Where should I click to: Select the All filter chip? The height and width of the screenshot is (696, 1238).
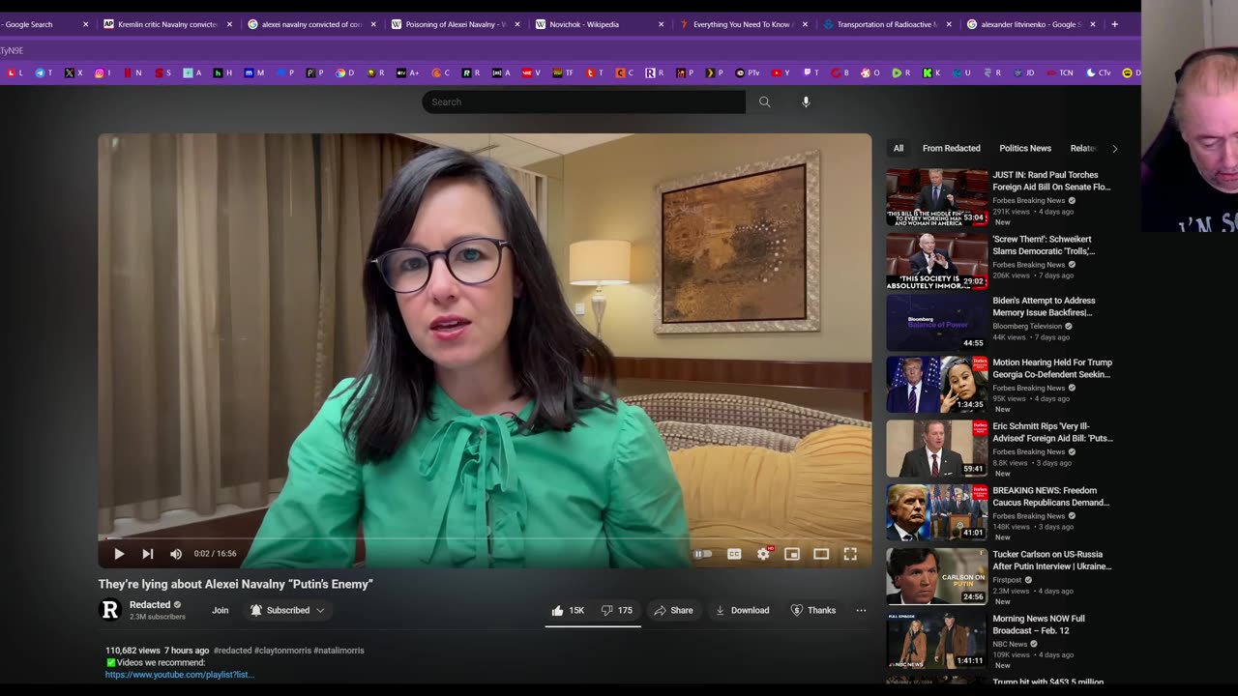(x=899, y=148)
